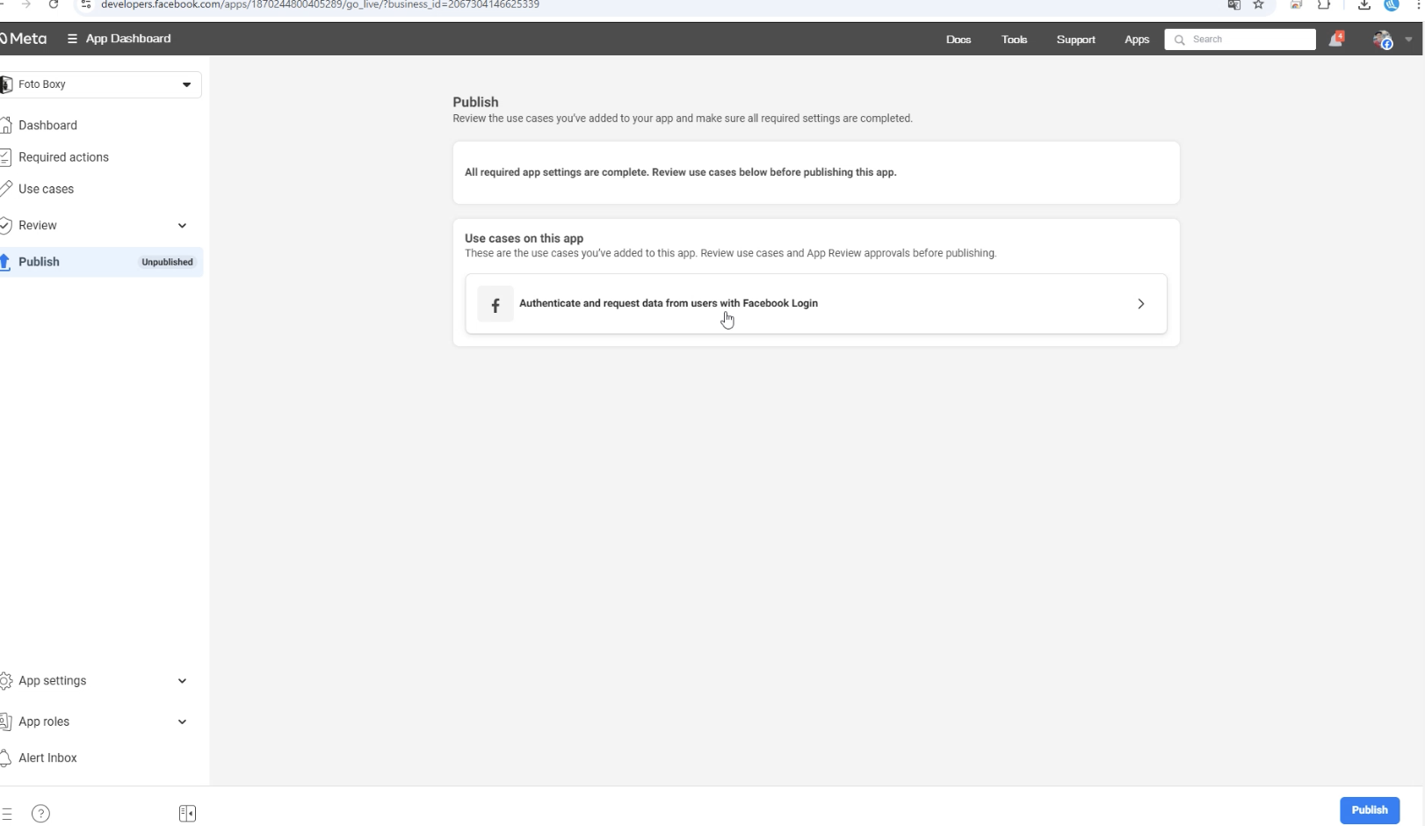Click the Publish page heading
Screen dimensions: 1425x826
pos(475,102)
